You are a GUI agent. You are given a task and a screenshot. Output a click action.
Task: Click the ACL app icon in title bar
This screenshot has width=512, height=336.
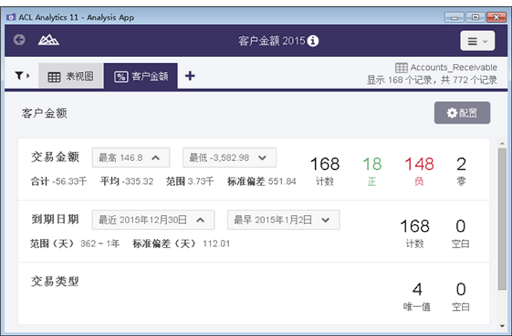10,16
